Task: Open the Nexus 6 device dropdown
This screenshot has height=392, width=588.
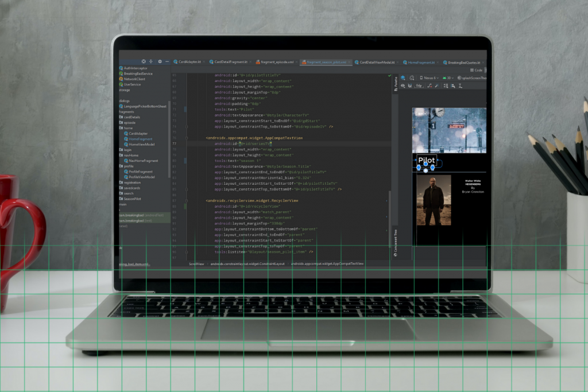Action: coord(430,77)
